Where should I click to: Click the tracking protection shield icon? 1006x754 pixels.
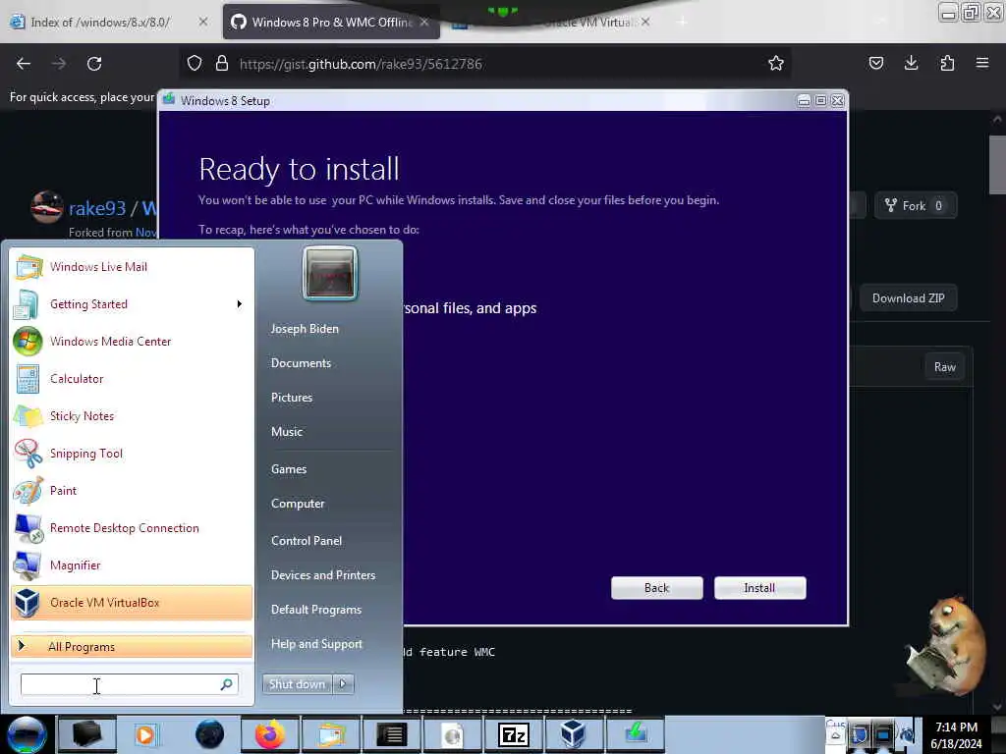(195, 64)
